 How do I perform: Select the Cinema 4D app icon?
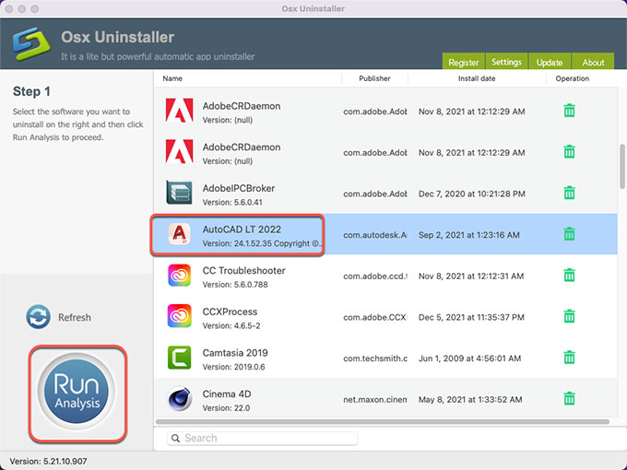click(179, 399)
